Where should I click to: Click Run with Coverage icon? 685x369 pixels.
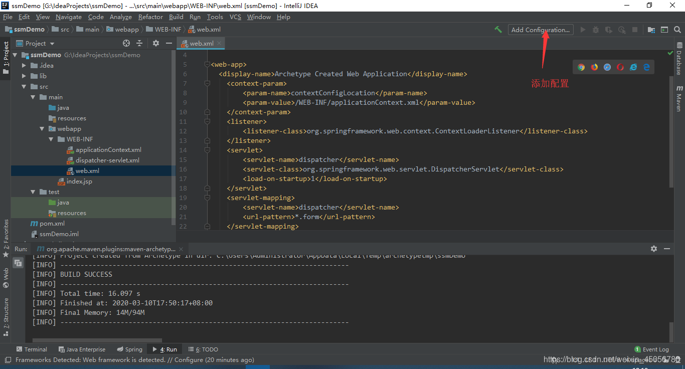click(x=609, y=30)
